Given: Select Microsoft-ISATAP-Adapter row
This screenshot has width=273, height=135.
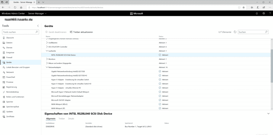Looking at the screenshot, I should pyautogui.click(x=156, y=100).
